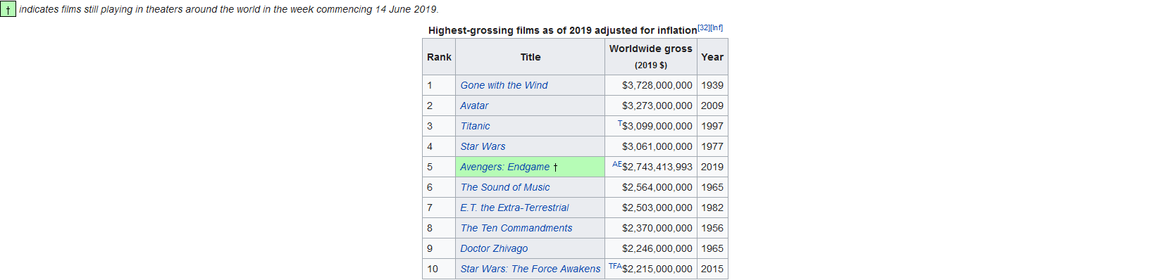1166x280 pixels.
Task: Click the TFA footnote beside Force Awakens gross
Action: (x=615, y=266)
